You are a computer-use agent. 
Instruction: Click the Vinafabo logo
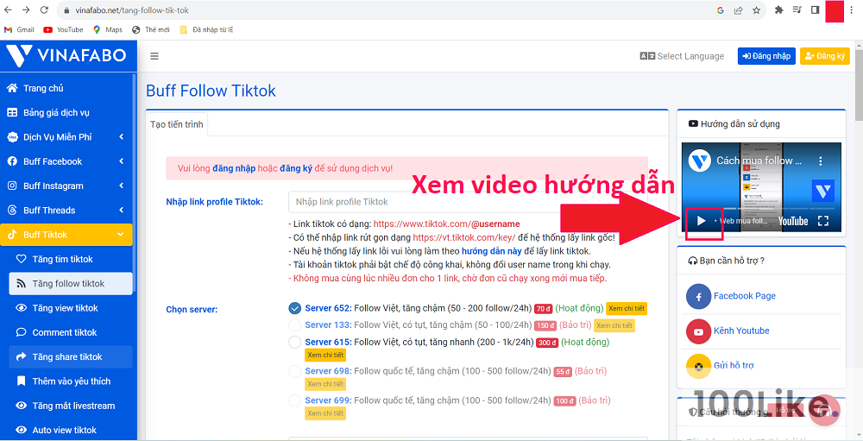tap(66, 55)
